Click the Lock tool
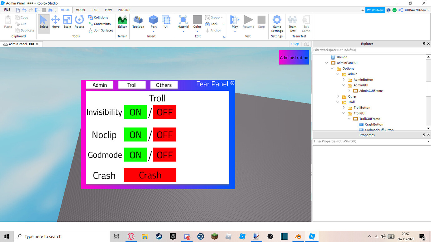 pos(211,24)
